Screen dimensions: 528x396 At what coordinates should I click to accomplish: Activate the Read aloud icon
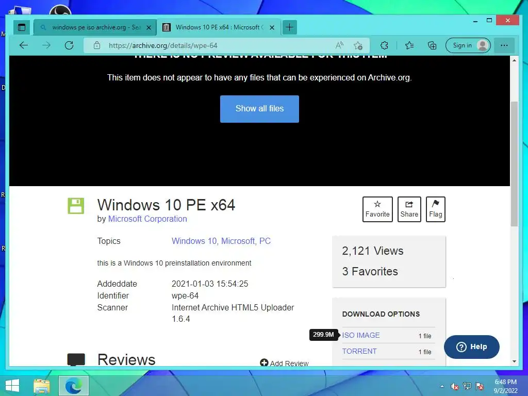click(339, 45)
